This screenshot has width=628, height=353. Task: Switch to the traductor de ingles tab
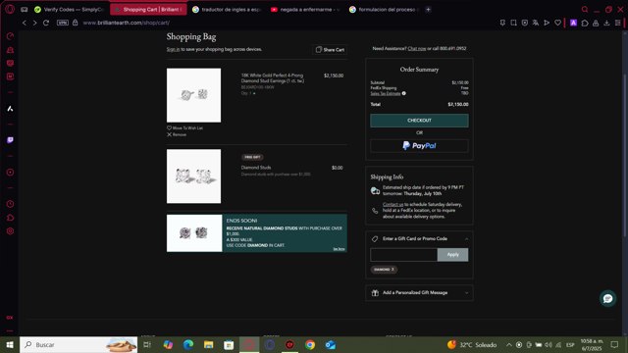[227, 9]
